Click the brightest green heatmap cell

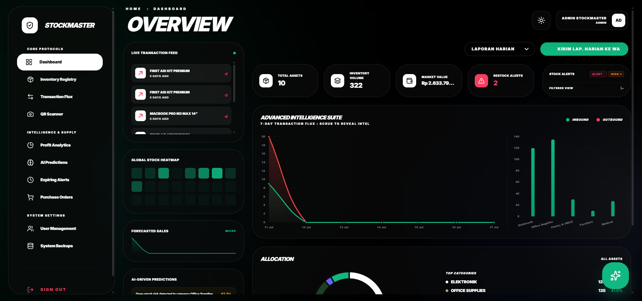pyautogui.click(x=217, y=173)
